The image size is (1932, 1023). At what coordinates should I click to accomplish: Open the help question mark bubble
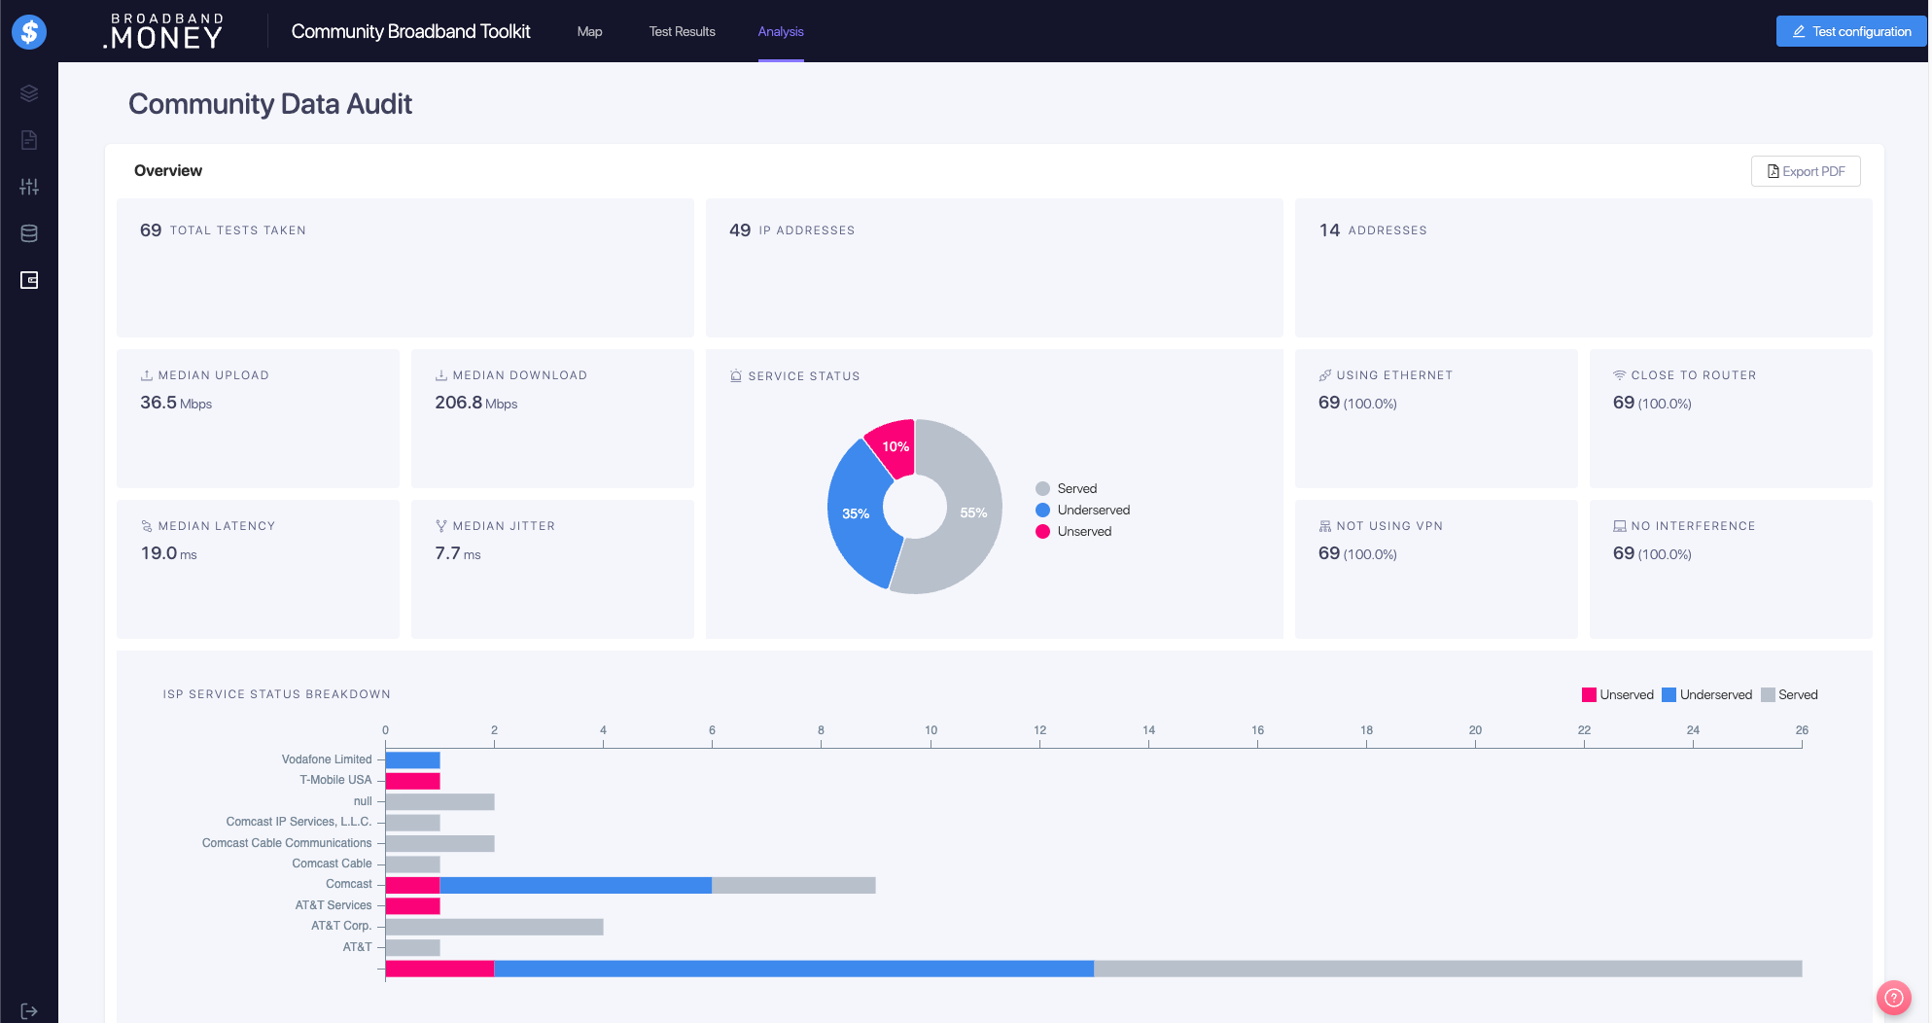point(1893,997)
